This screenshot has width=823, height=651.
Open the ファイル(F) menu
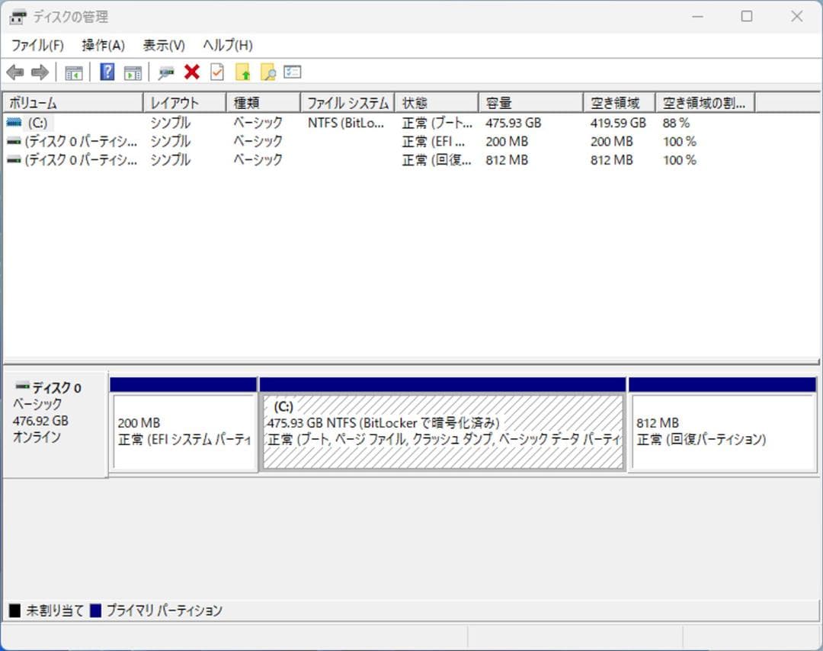[x=38, y=46]
